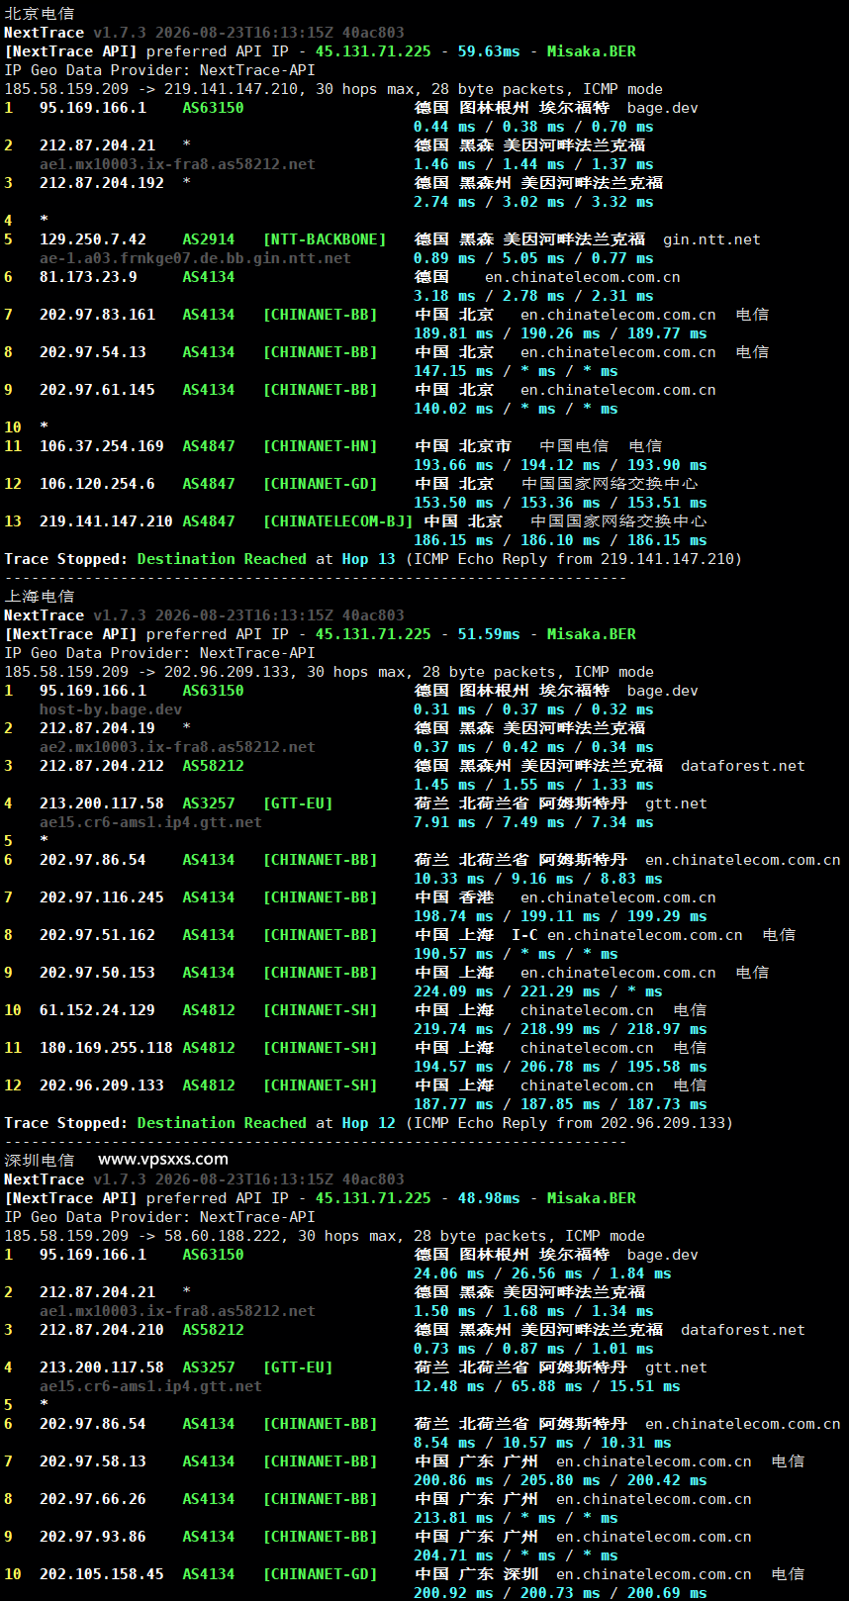Click the IP "212.87.204.192"
The image size is (849, 1601).
102,183
